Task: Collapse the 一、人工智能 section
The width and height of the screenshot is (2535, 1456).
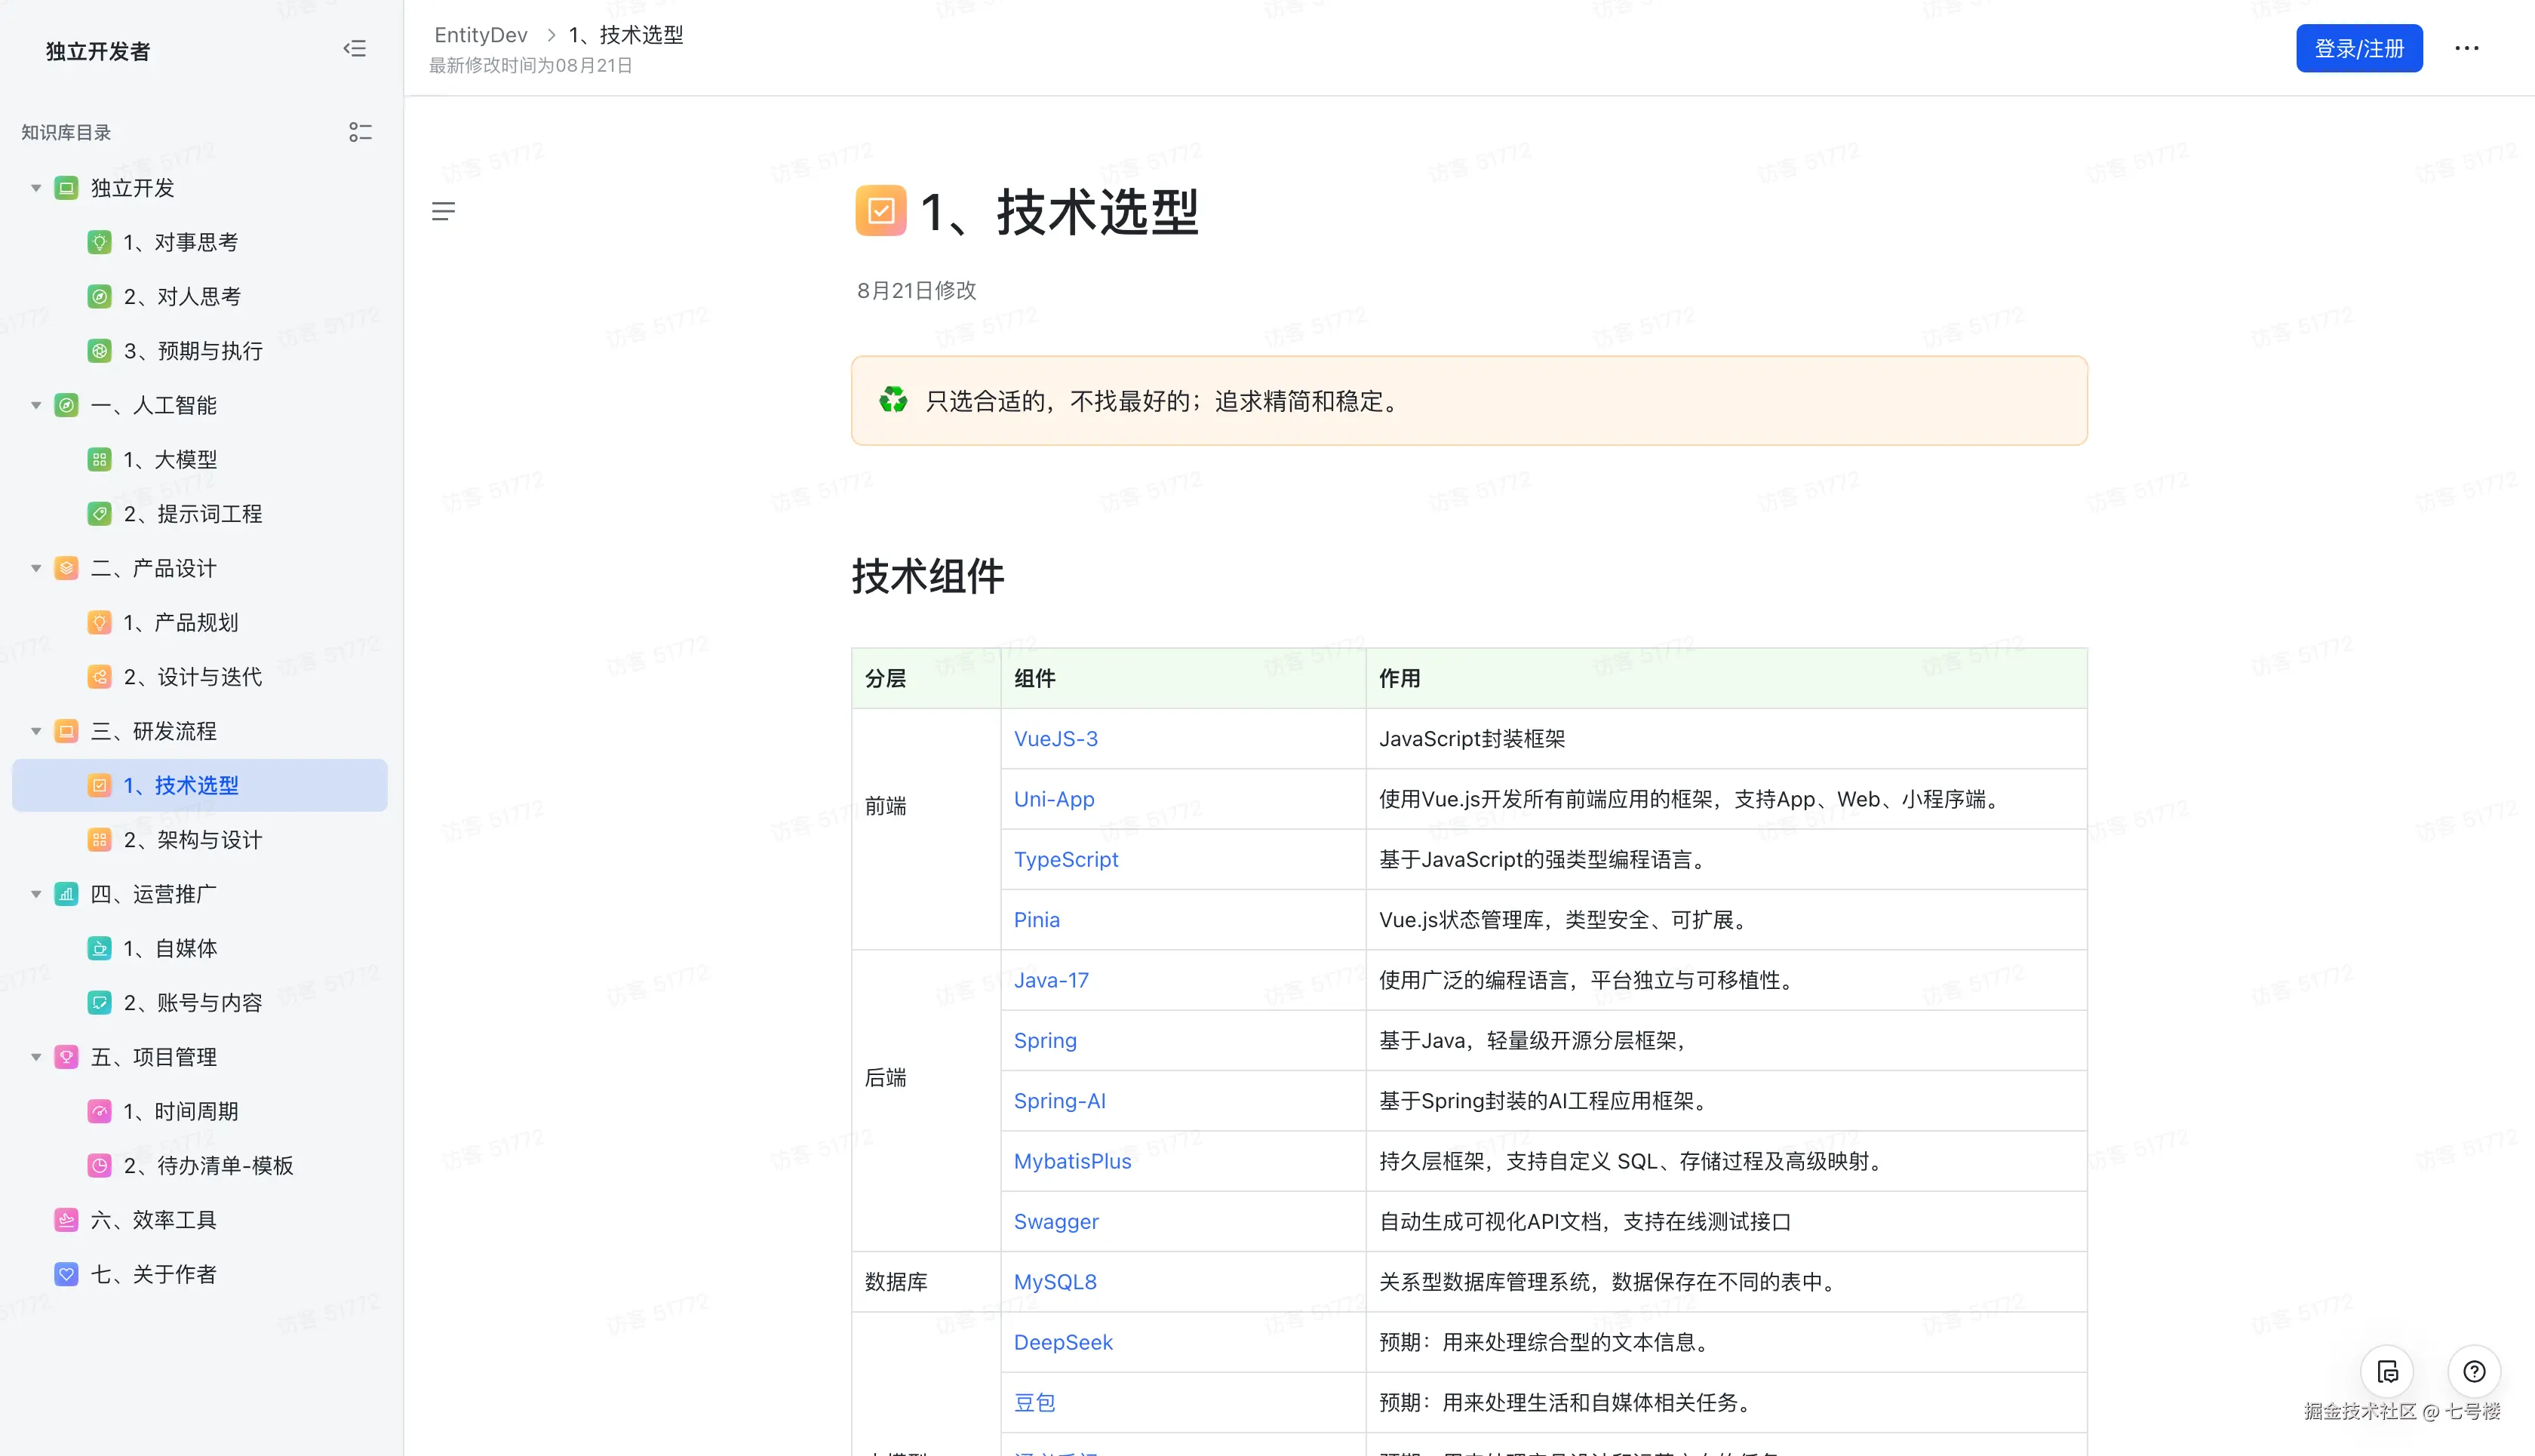Action: (36, 405)
